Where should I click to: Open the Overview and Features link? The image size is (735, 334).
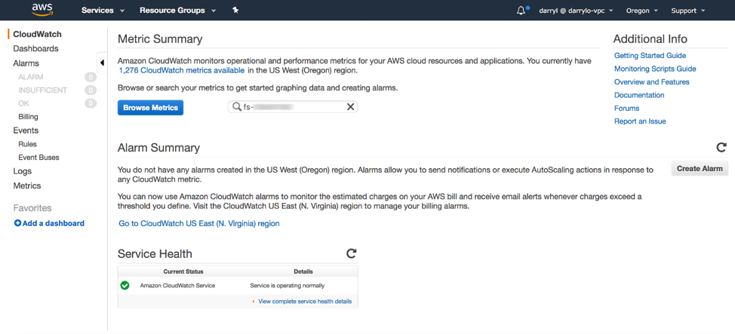click(x=652, y=82)
